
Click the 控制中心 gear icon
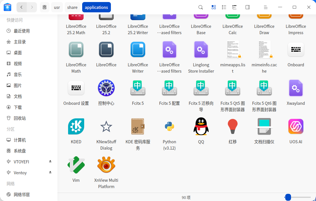point(106,88)
